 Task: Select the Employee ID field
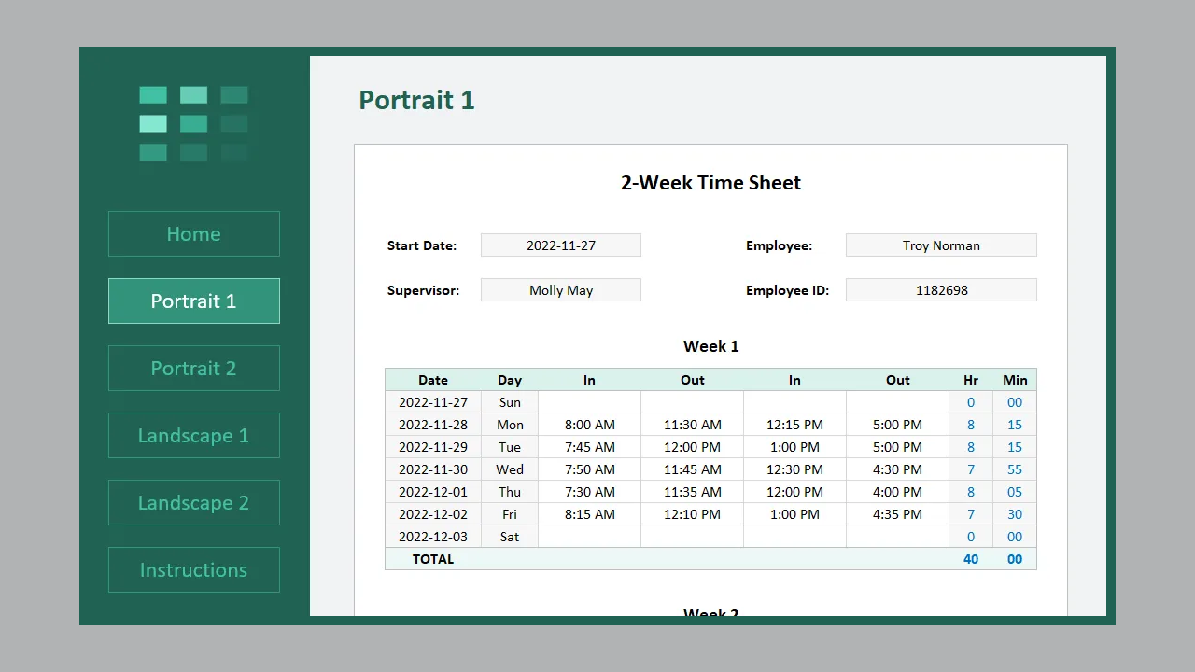pos(940,290)
